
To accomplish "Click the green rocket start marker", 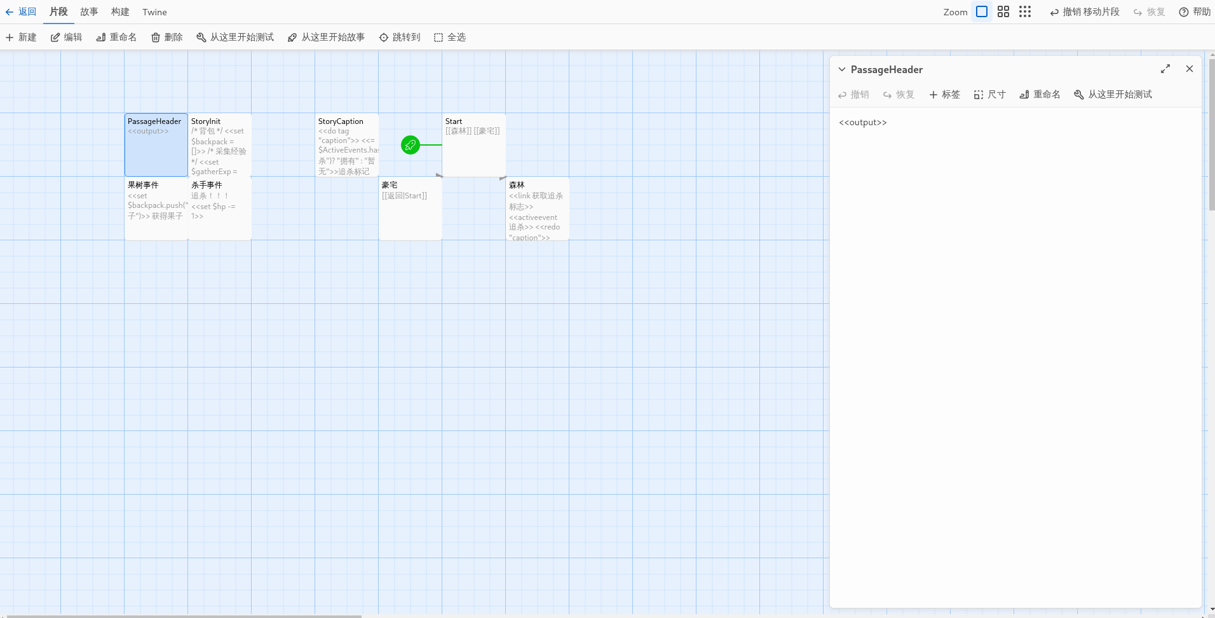I will click(x=411, y=145).
